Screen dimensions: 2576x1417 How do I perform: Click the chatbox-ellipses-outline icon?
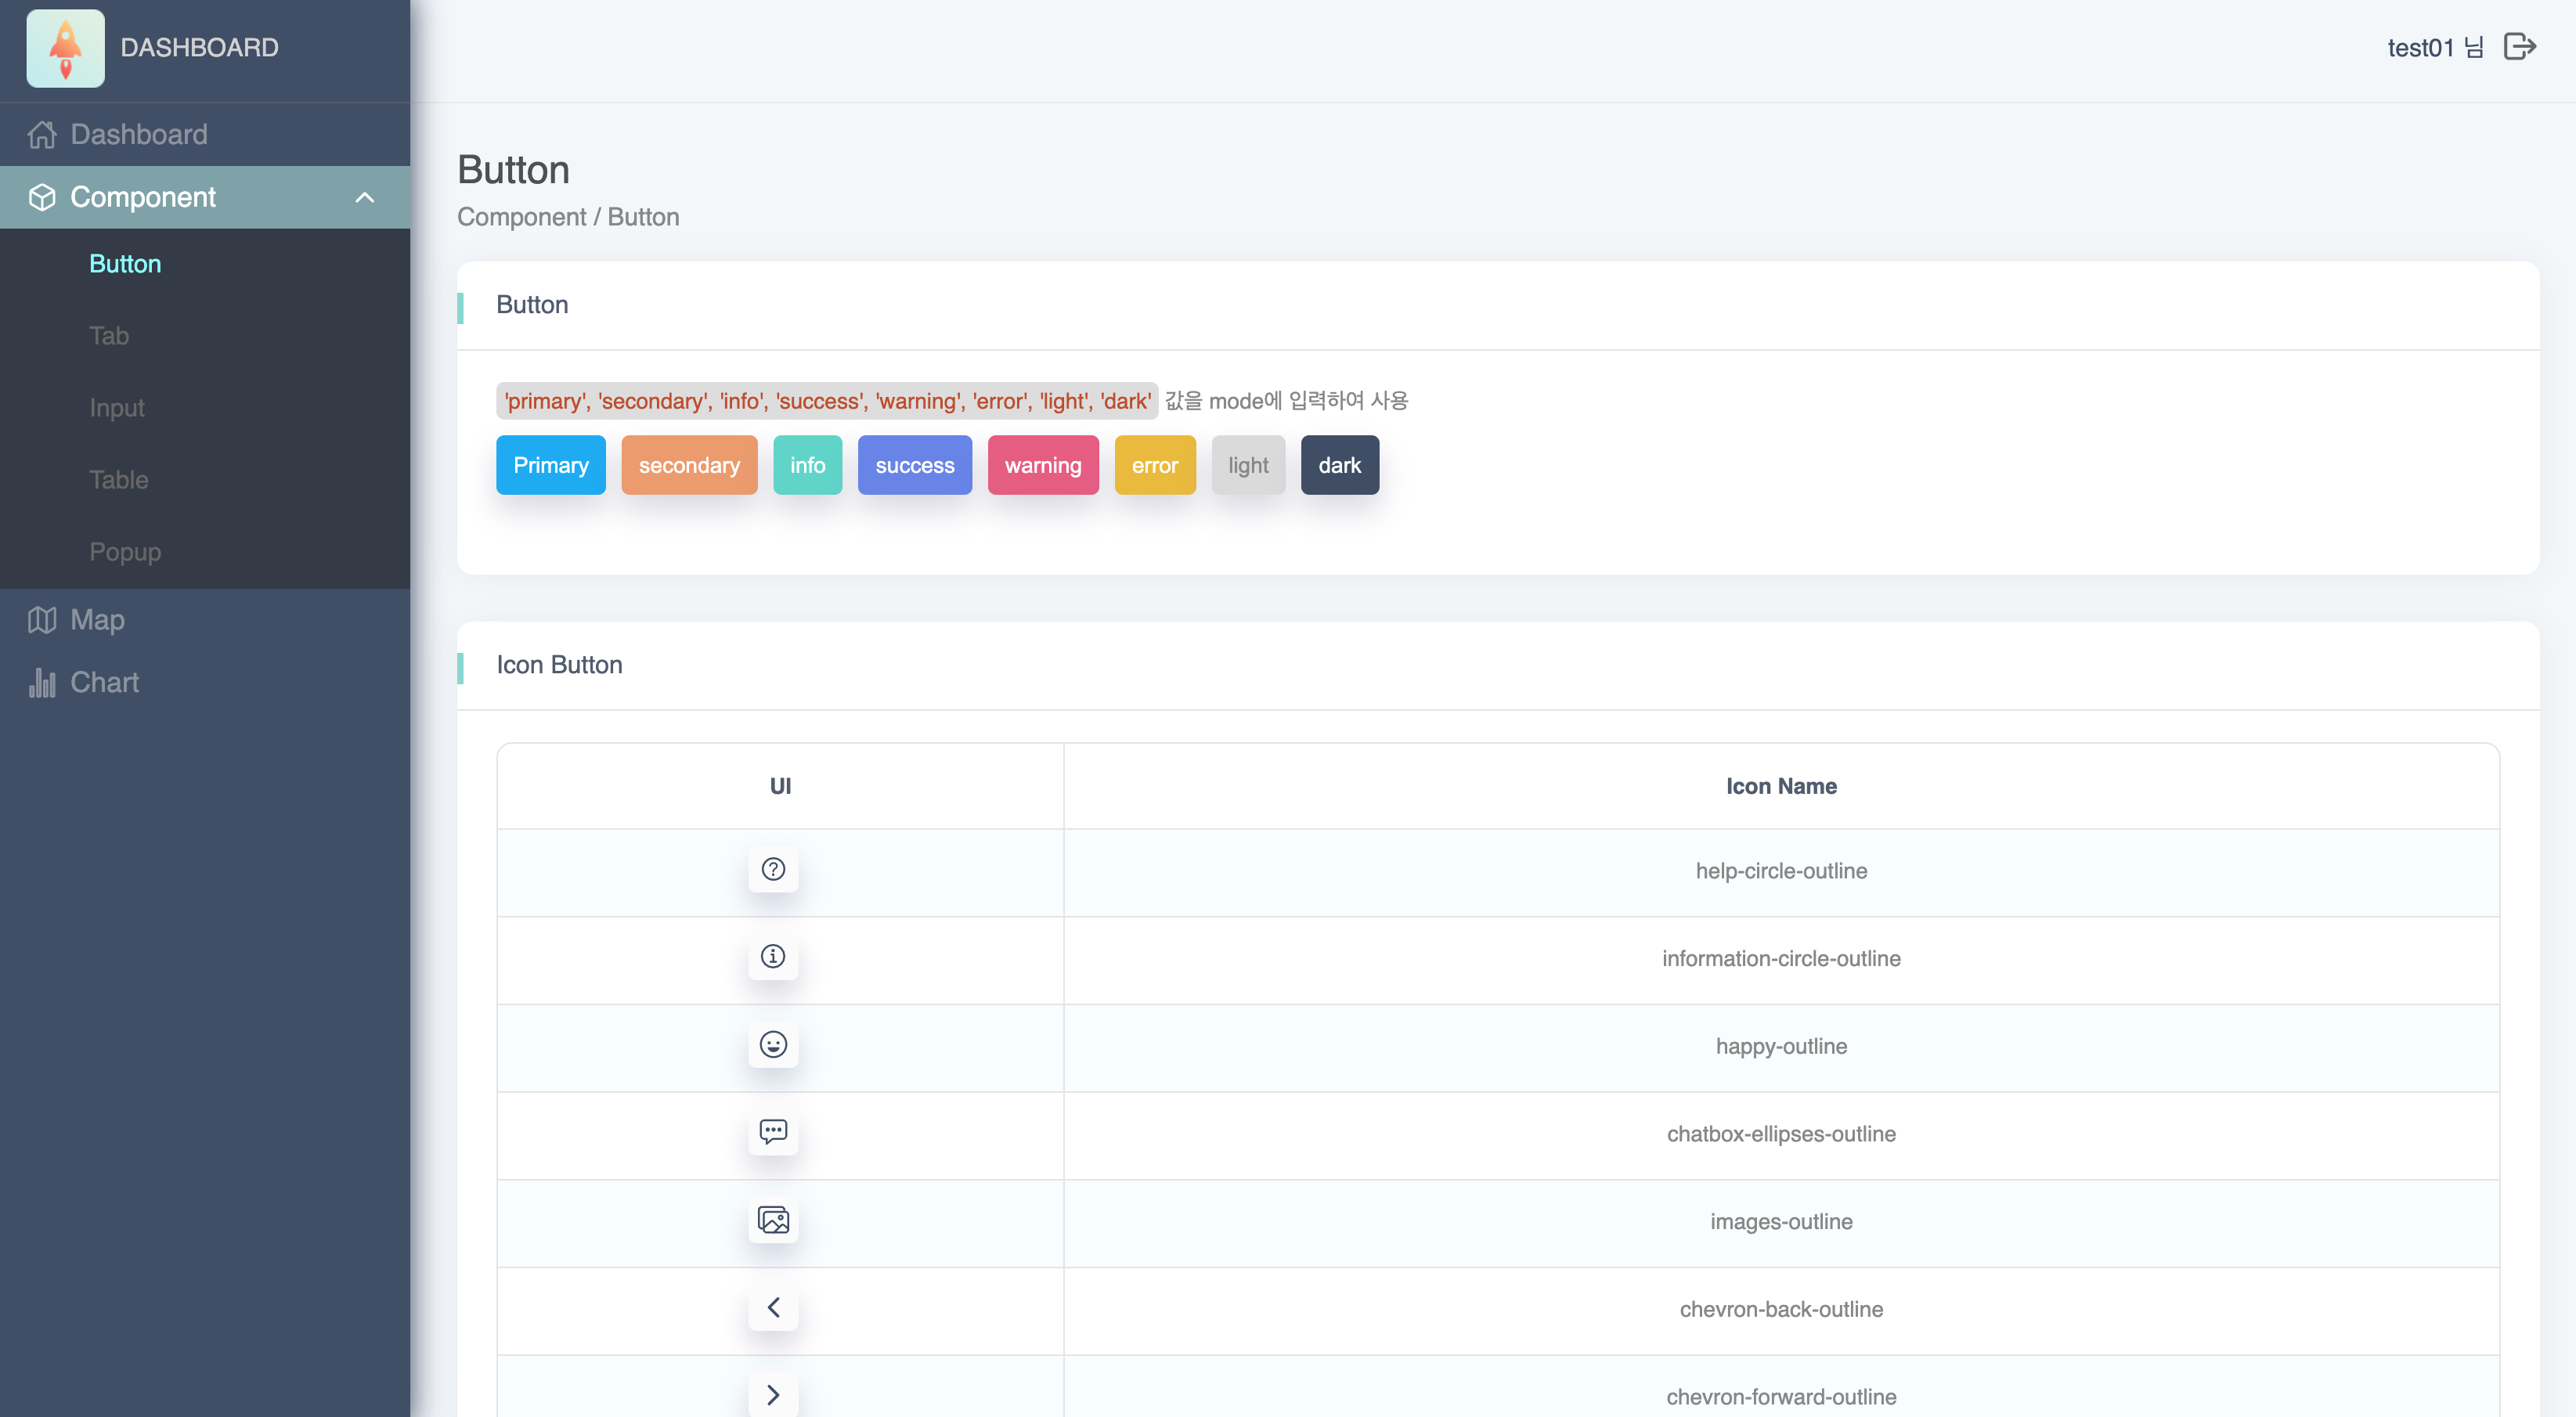[x=773, y=1132]
